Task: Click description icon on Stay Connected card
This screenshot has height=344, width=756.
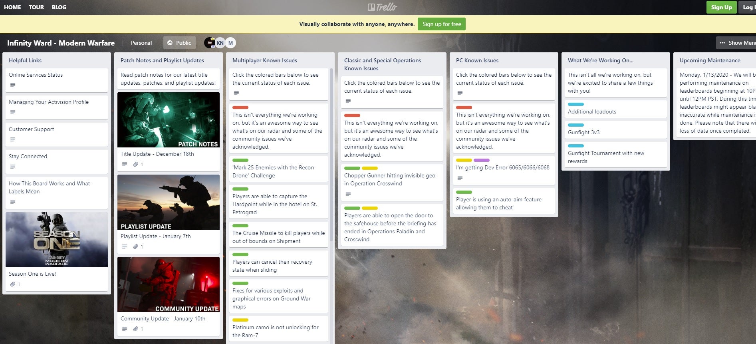Action: [x=13, y=167]
